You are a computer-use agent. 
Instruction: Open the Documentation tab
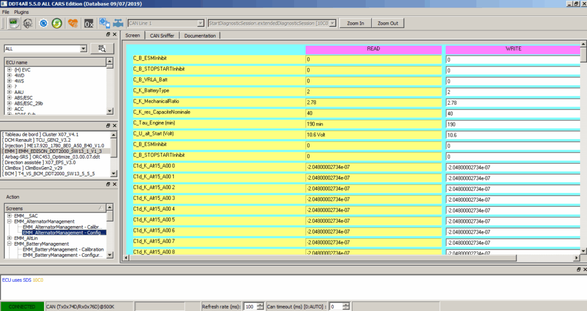point(199,36)
